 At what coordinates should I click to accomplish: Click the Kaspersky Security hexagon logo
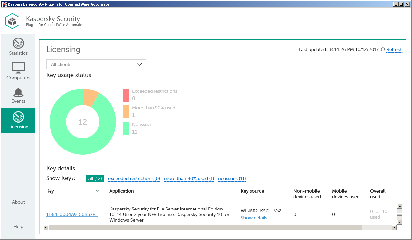[13, 21]
